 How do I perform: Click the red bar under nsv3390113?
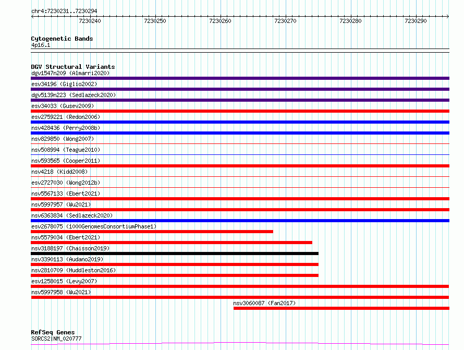[175, 264]
